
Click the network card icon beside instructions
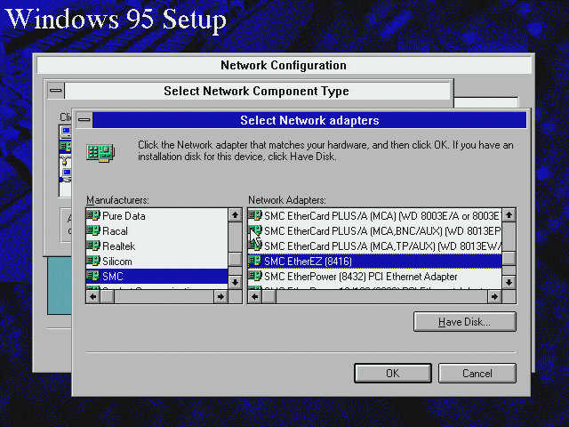coord(100,153)
